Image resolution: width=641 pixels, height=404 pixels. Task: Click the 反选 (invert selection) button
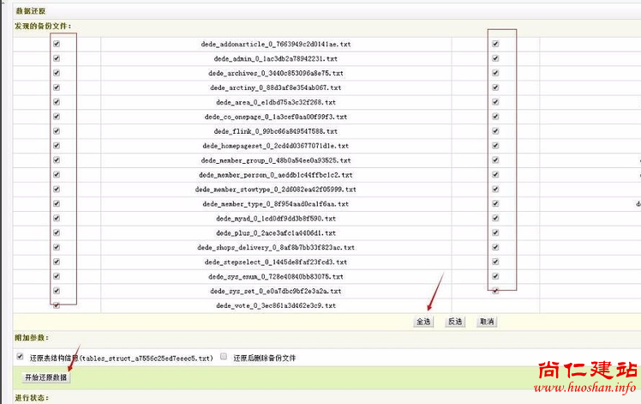[455, 322]
